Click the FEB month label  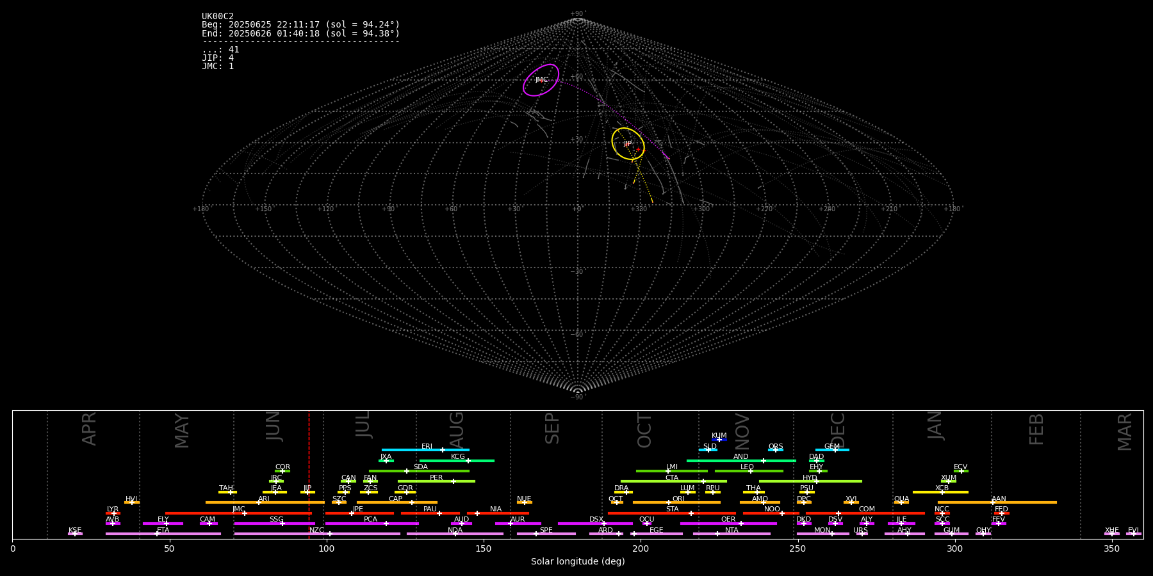(1036, 429)
